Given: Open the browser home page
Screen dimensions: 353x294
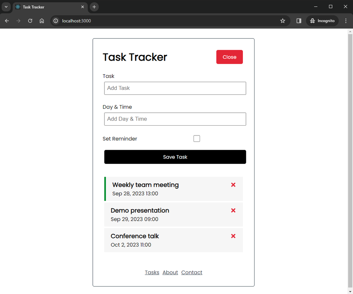Looking at the screenshot, I should [x=42, y=21].
